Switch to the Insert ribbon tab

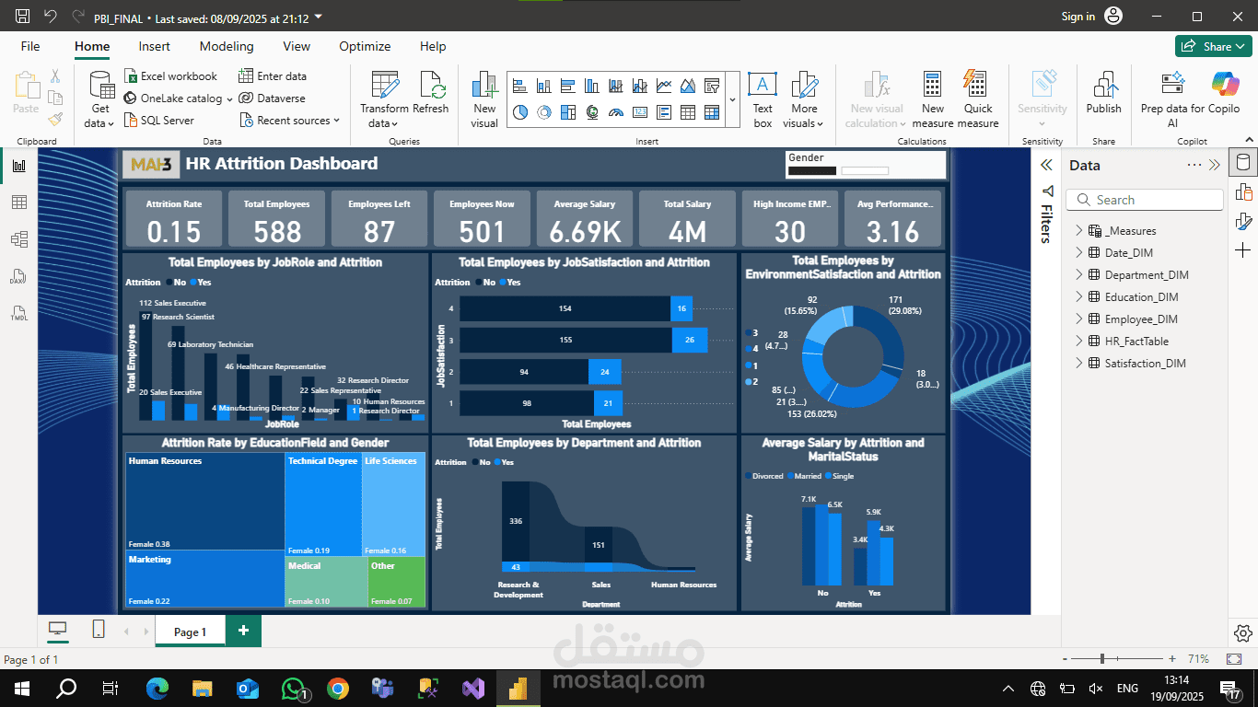click(155, 46)
